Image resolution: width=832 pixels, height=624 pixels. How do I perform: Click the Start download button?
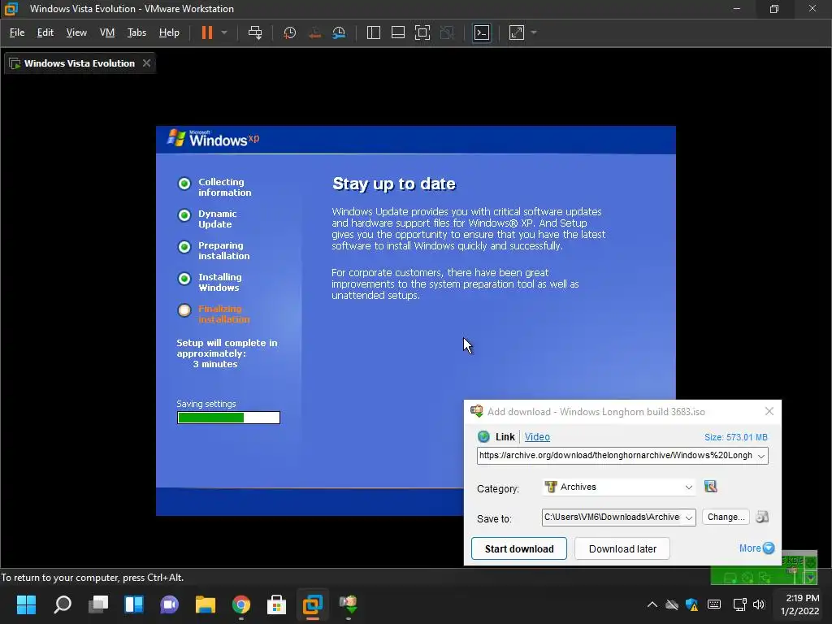click(x=519, y=548)
